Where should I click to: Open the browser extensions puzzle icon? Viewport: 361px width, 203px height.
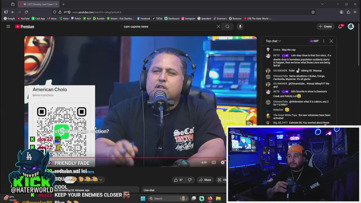348,12
